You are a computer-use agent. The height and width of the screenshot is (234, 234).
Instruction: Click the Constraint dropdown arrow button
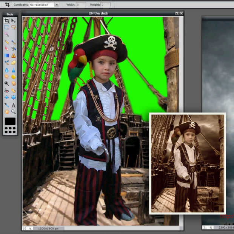click(57, 5)
